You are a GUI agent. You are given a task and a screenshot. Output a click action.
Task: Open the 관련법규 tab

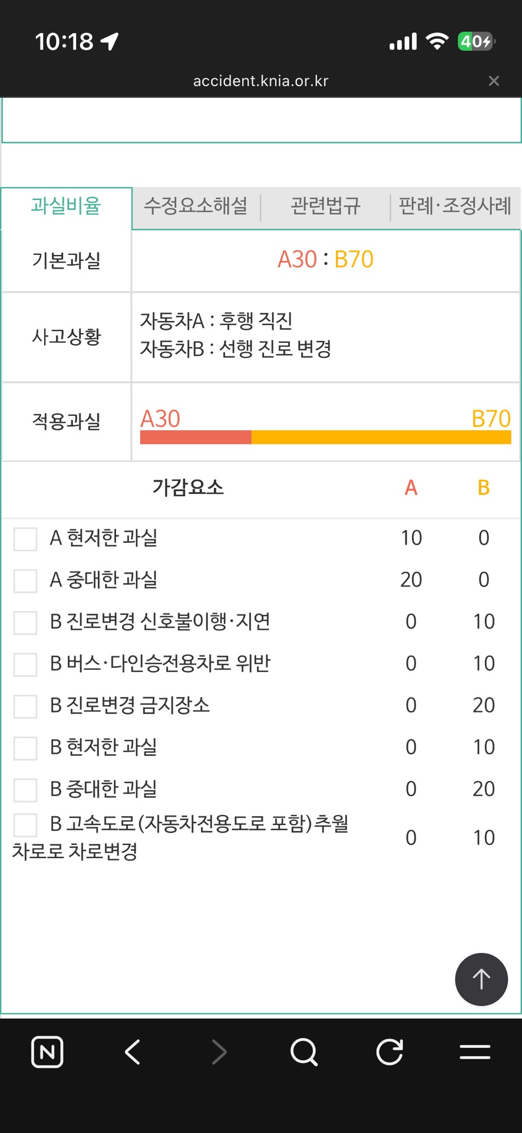pyautogui.click(x=325, y=206)
